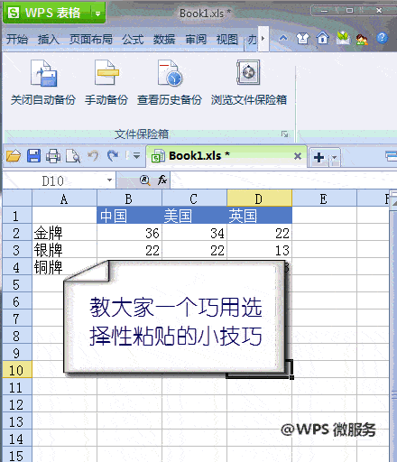This screenshot has height=462, width=397.
Task: Open the 视图 ribbon tab
Action: coord(227,40)
